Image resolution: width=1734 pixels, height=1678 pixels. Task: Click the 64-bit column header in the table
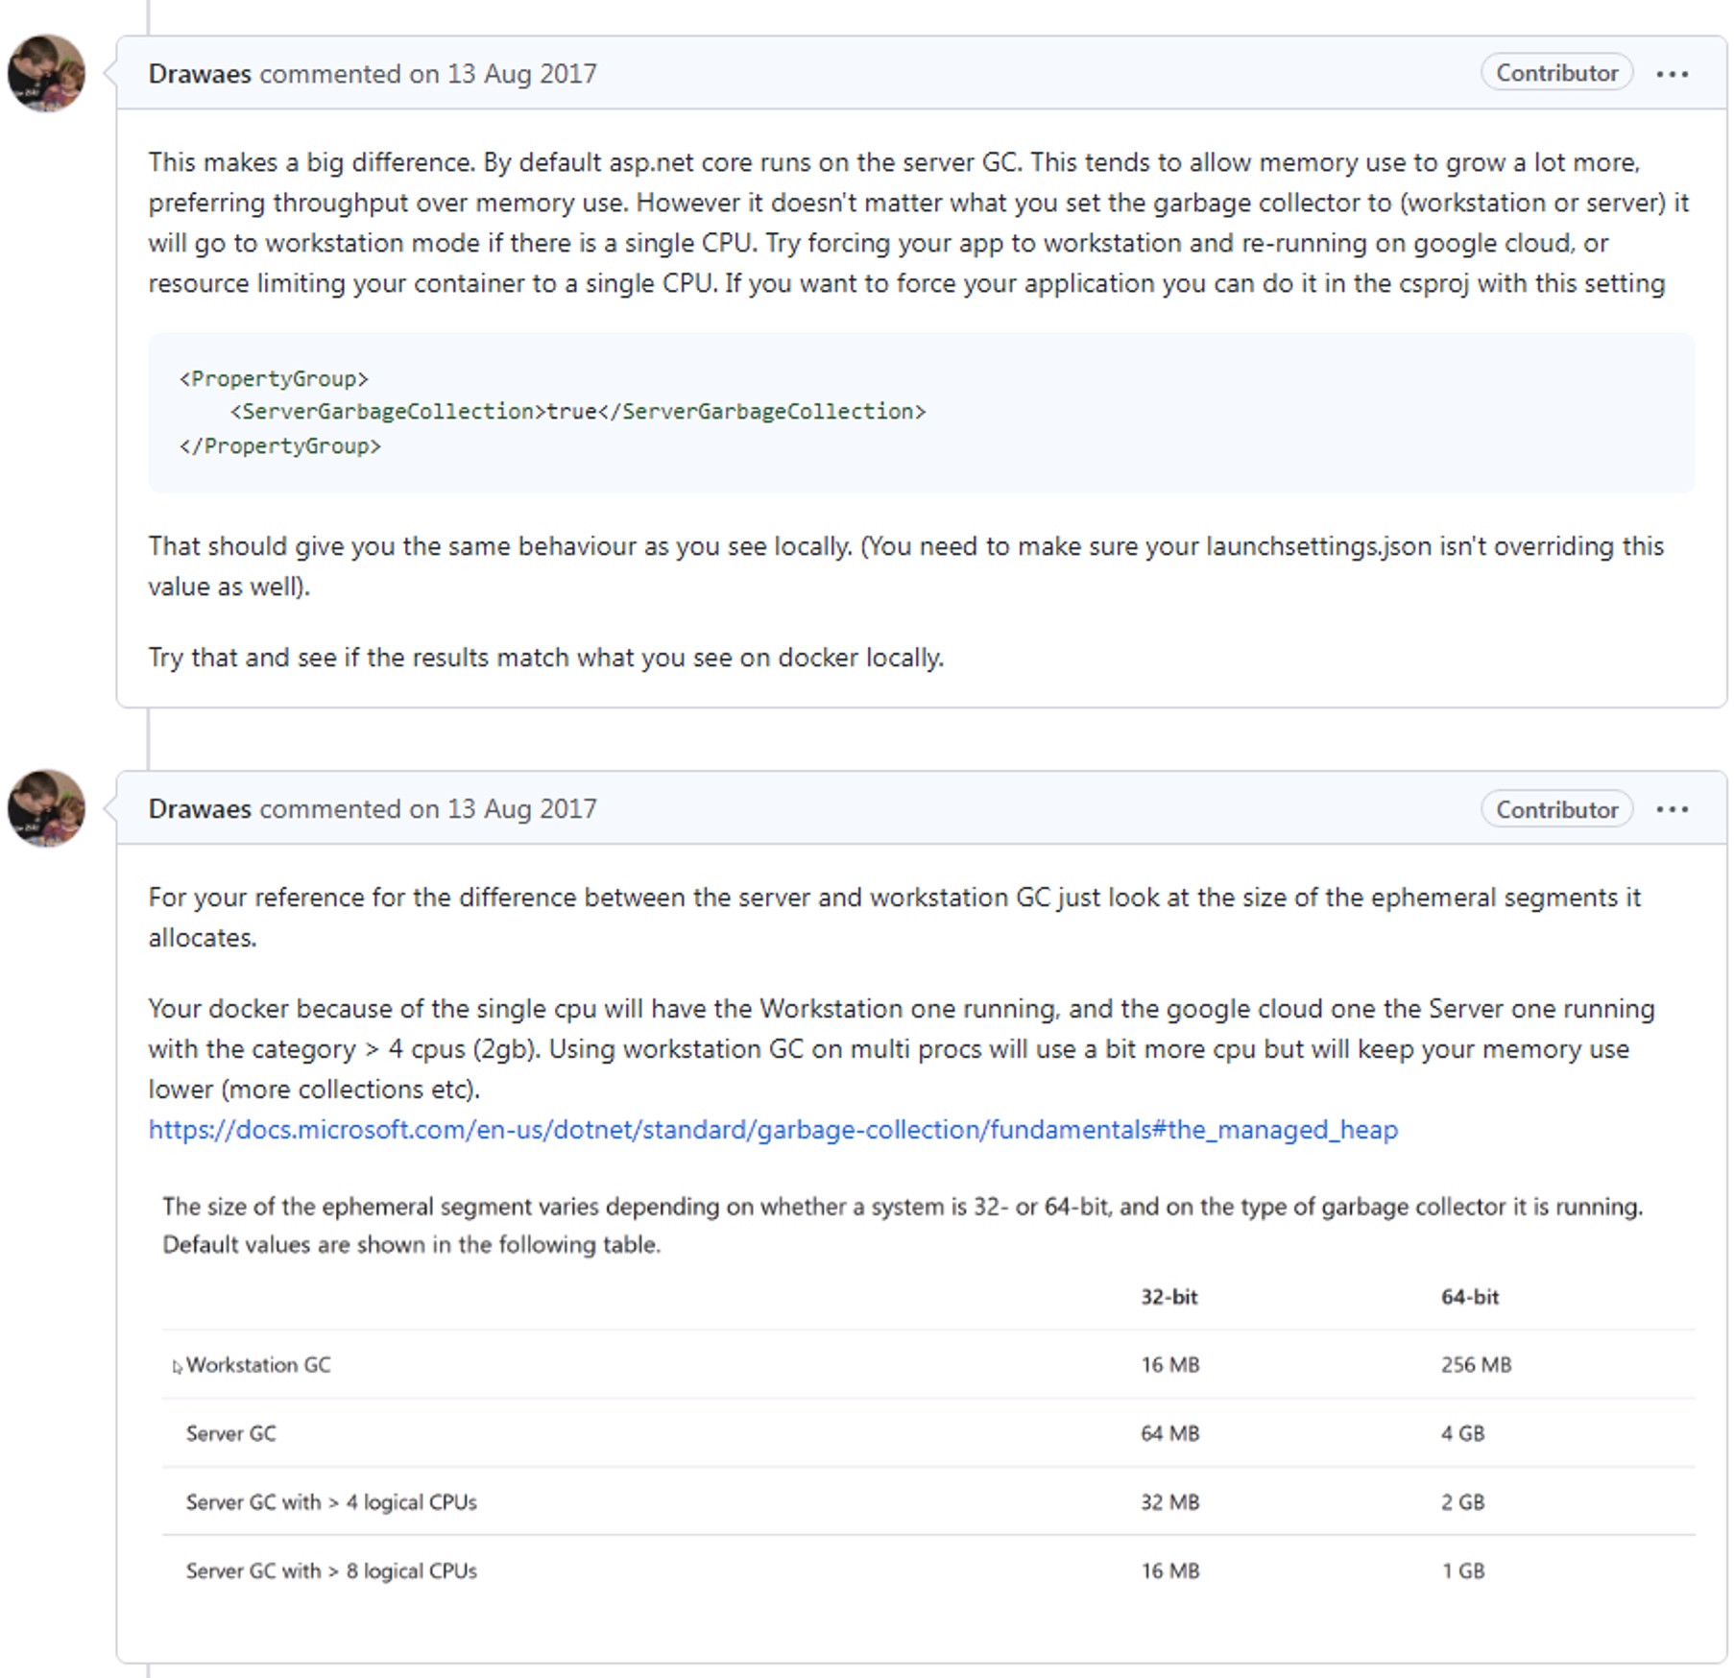1469,1297
